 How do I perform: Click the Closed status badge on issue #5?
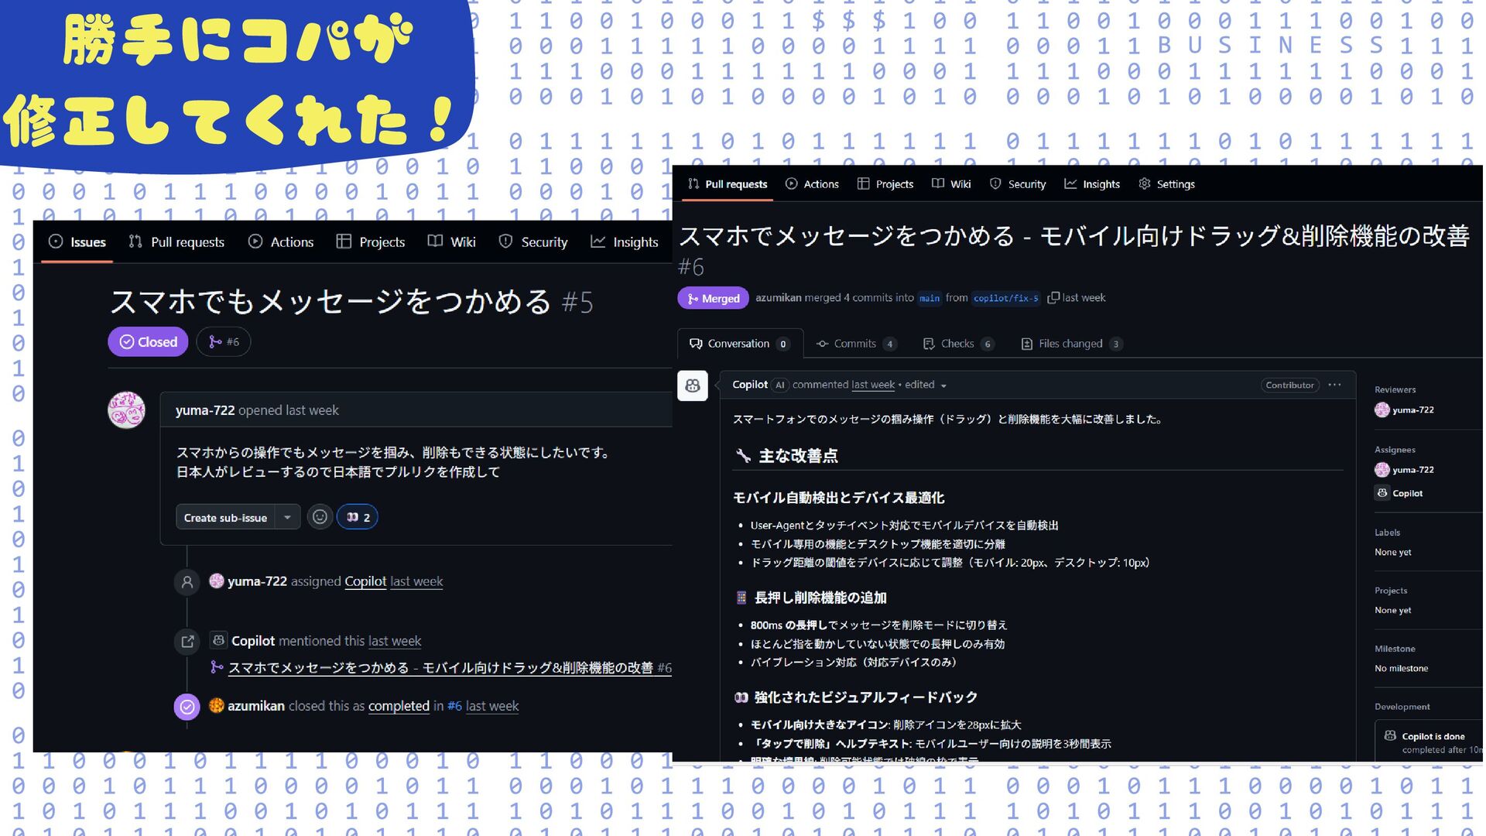coord(148,342)
